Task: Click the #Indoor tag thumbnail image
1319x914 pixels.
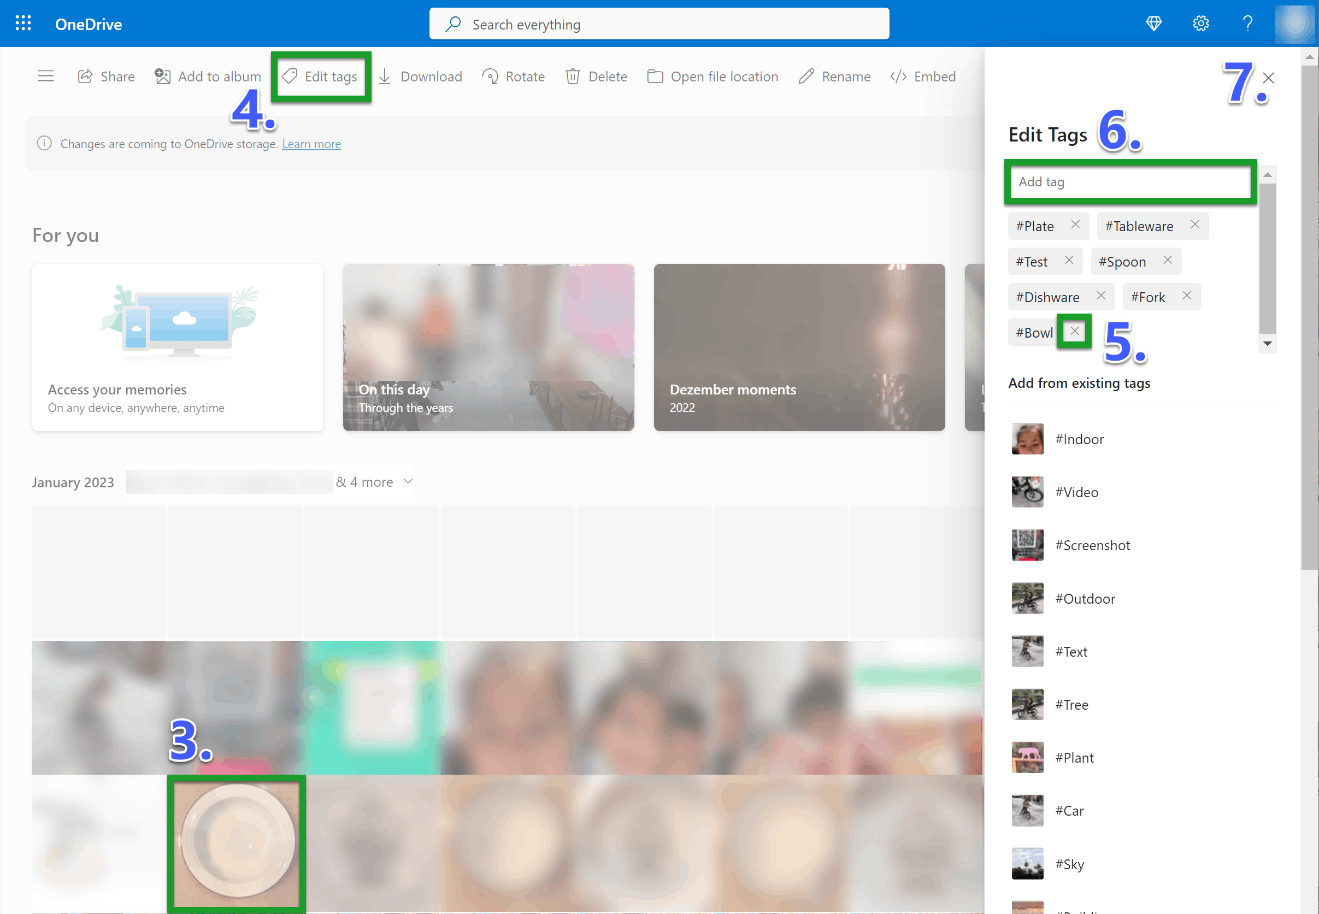Action: pyautogui.click(x=1027, y=439)
